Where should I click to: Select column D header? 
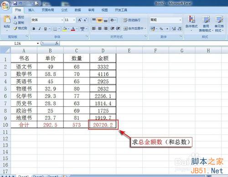coord(103,51)
